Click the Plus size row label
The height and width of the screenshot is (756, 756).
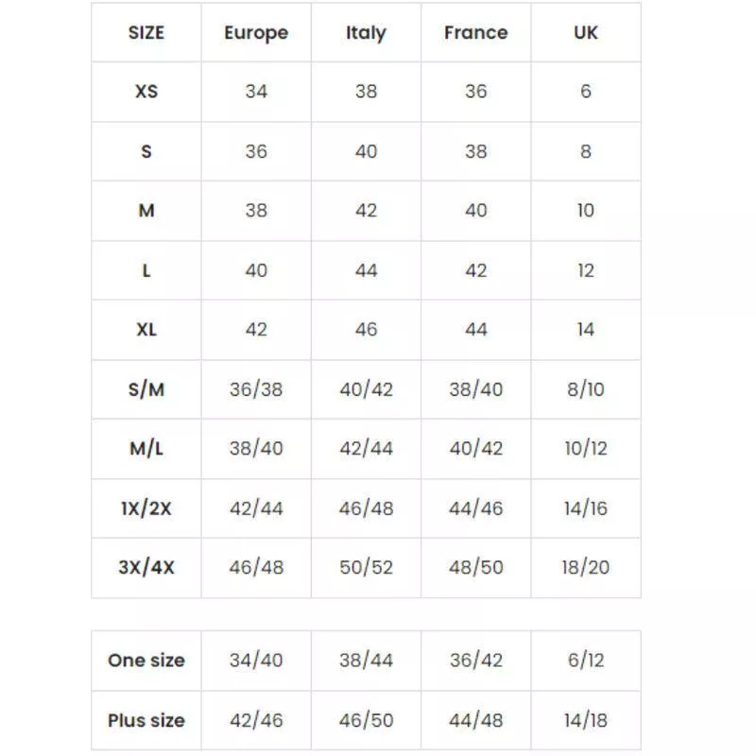click(x=146, y=720)
